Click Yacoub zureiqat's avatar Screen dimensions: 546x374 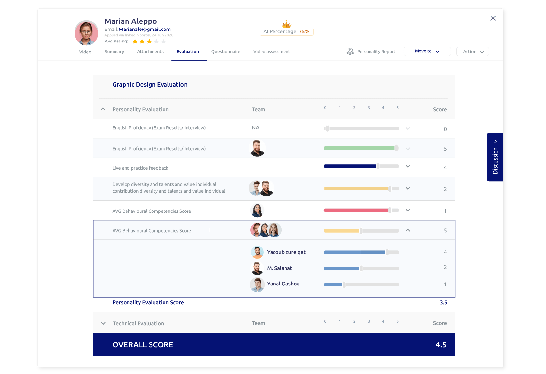(257, 252)
